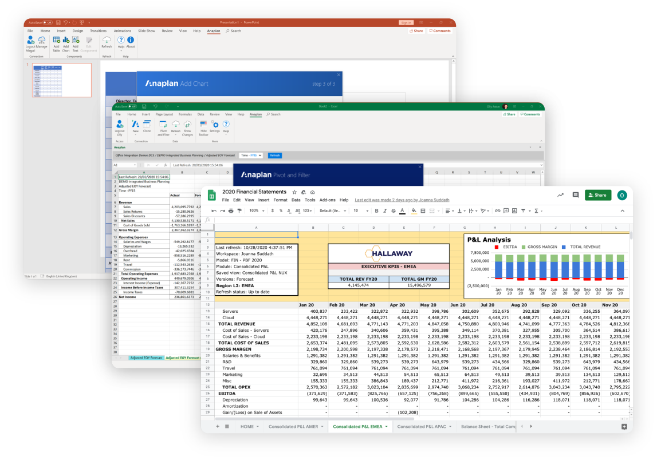
Task: Click Add Table in PowerPoint Anaplan ribbon
Action: click(56, 43)
